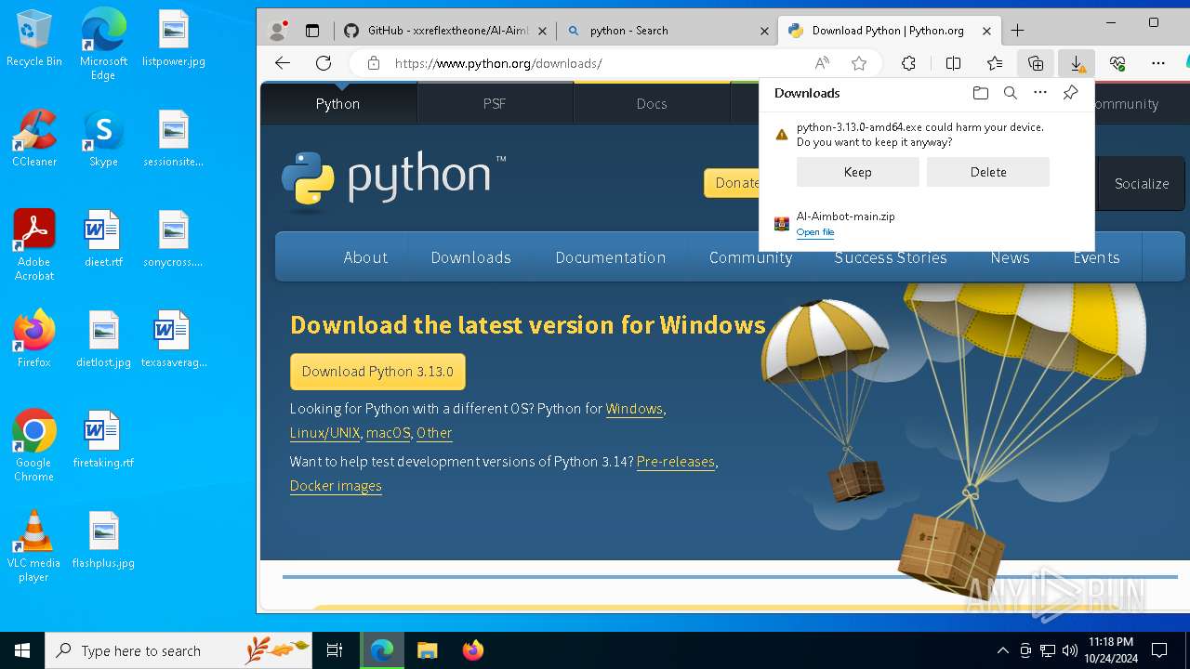Refresh the Python downloads page
The width and height of the screenshot is (1190, 669).
(x=324, y=63)
